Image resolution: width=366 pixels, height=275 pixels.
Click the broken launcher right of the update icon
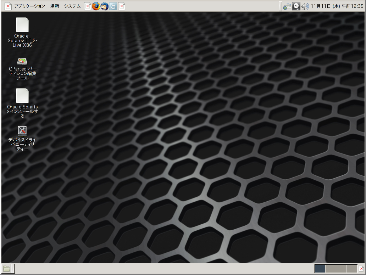pos(122,6)
